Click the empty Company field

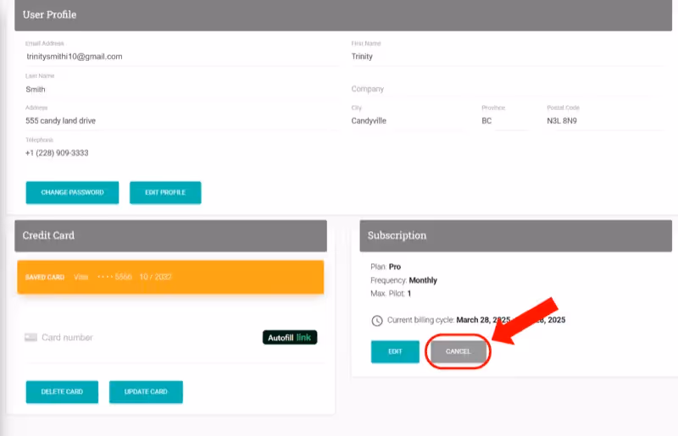[x=500, y=89]
